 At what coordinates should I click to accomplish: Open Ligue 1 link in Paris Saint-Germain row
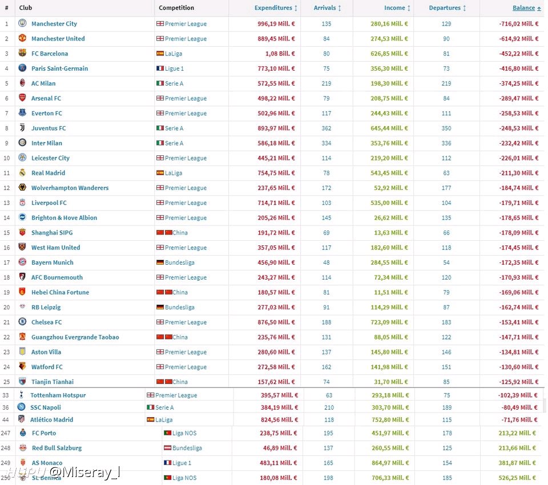[174, 68]
